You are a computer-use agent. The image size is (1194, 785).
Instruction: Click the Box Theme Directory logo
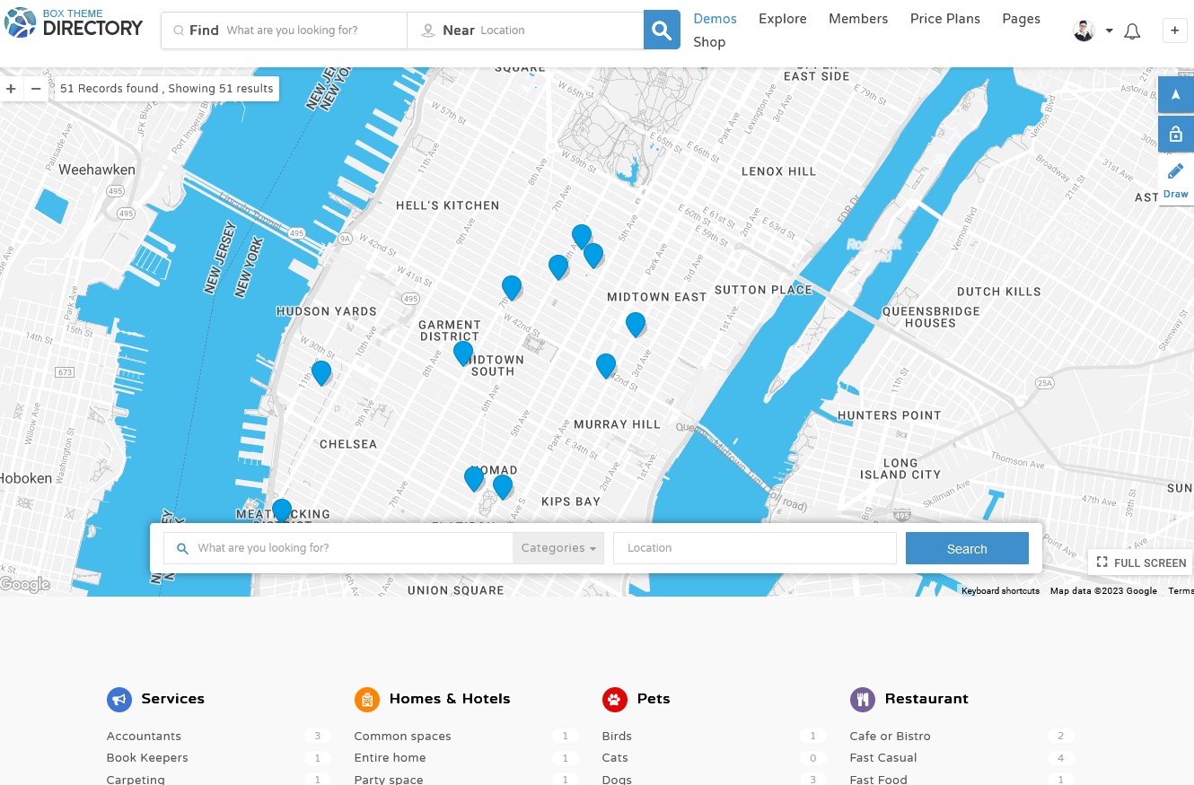pyautogui.click(x=74, y=23)
